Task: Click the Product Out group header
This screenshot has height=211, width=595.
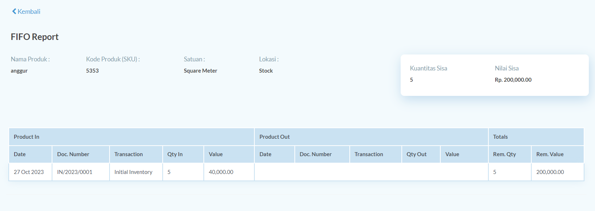Action: pyautogui.click(x=371, y=137)
